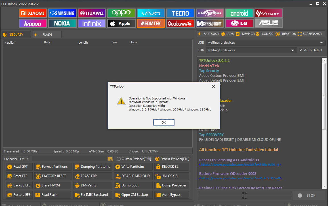The image size is (328, 206).
Task: Expand the USB devices dropdown
Action: click(321, 43)
